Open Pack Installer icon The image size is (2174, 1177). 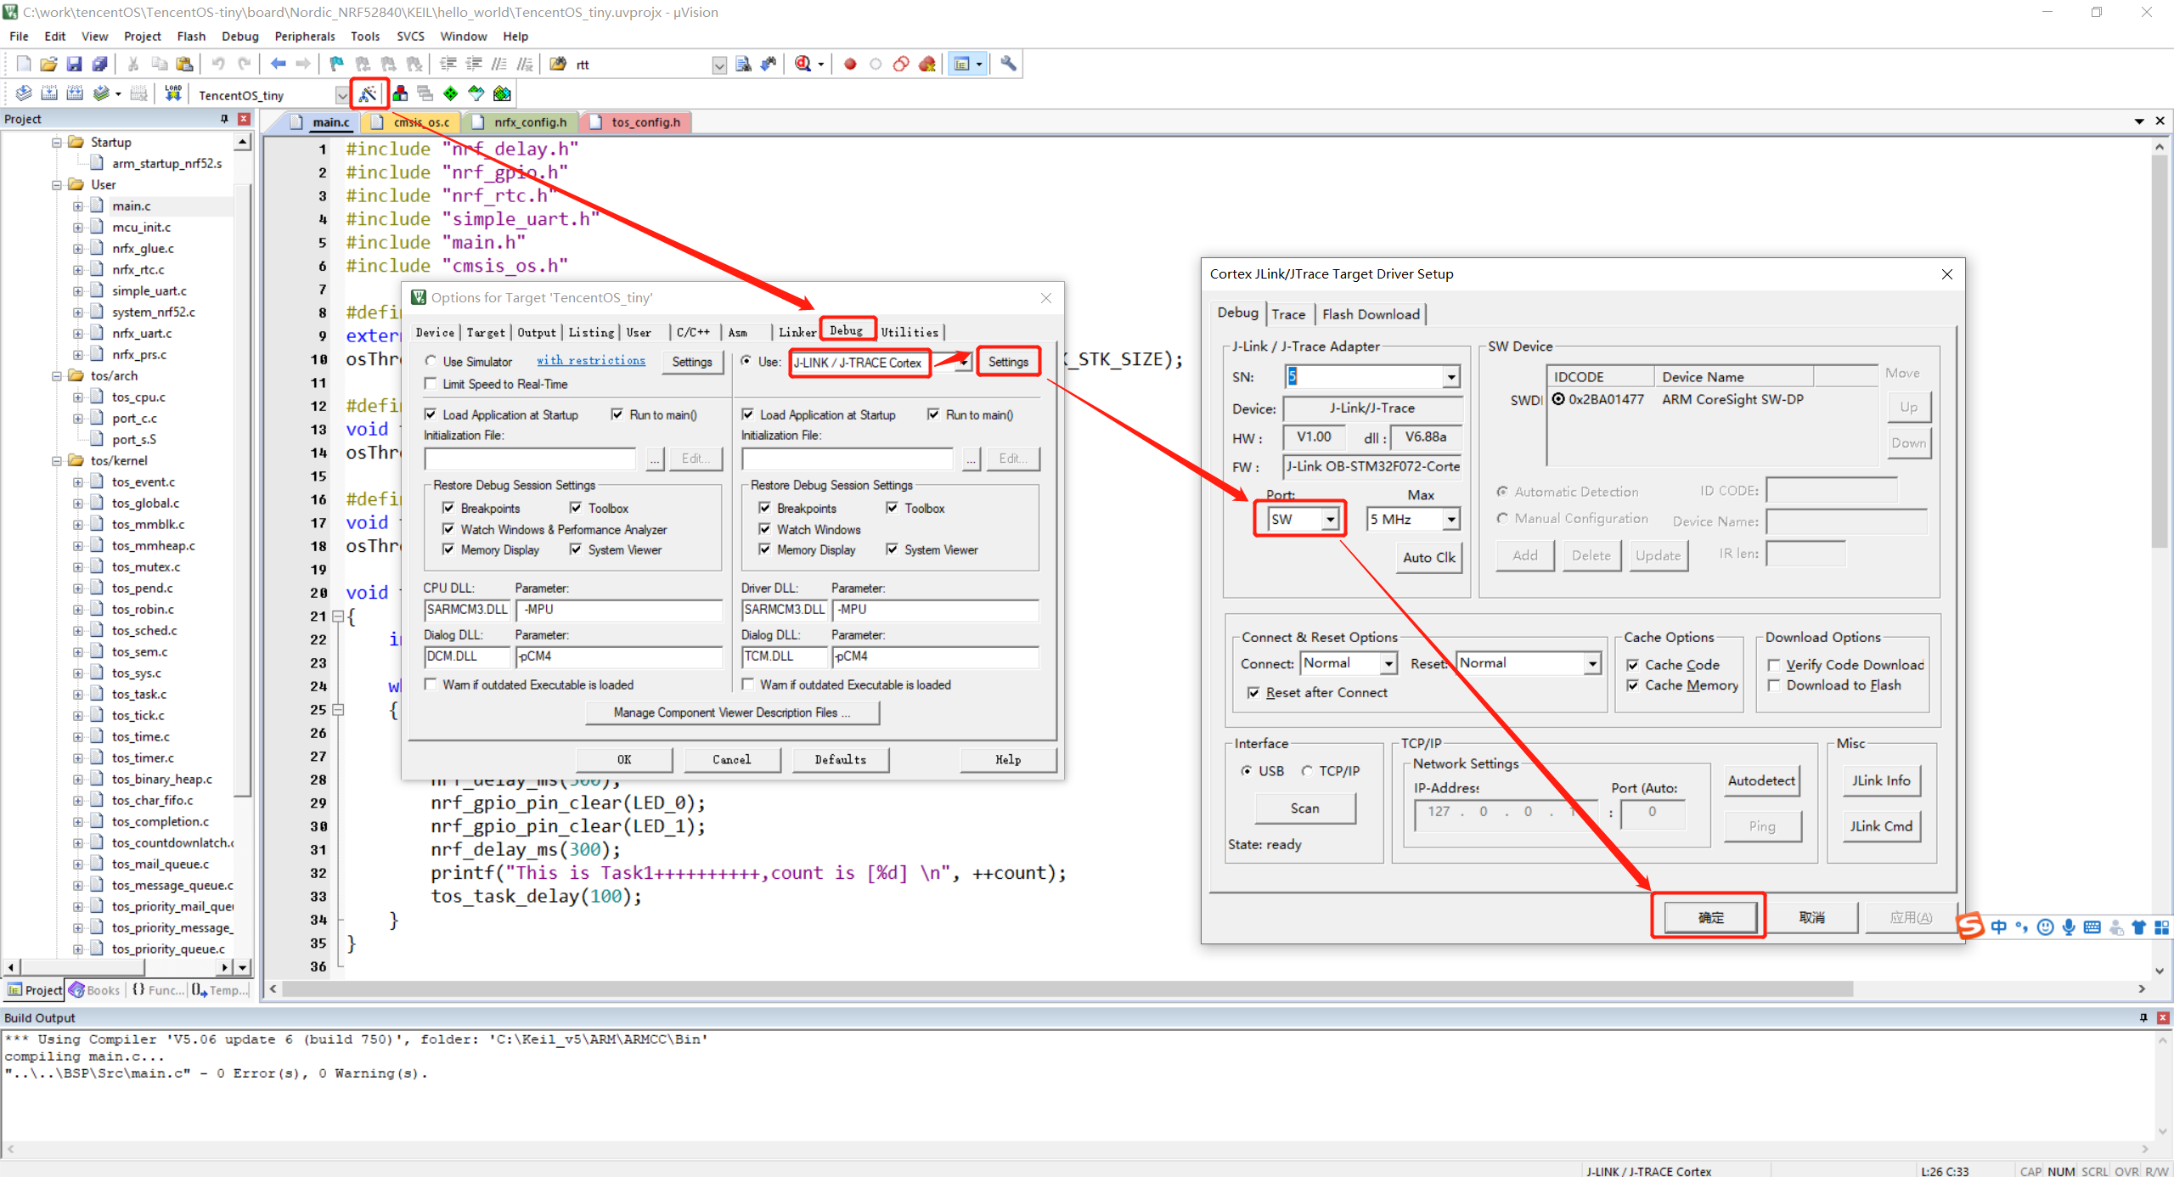tap(503, 93)
